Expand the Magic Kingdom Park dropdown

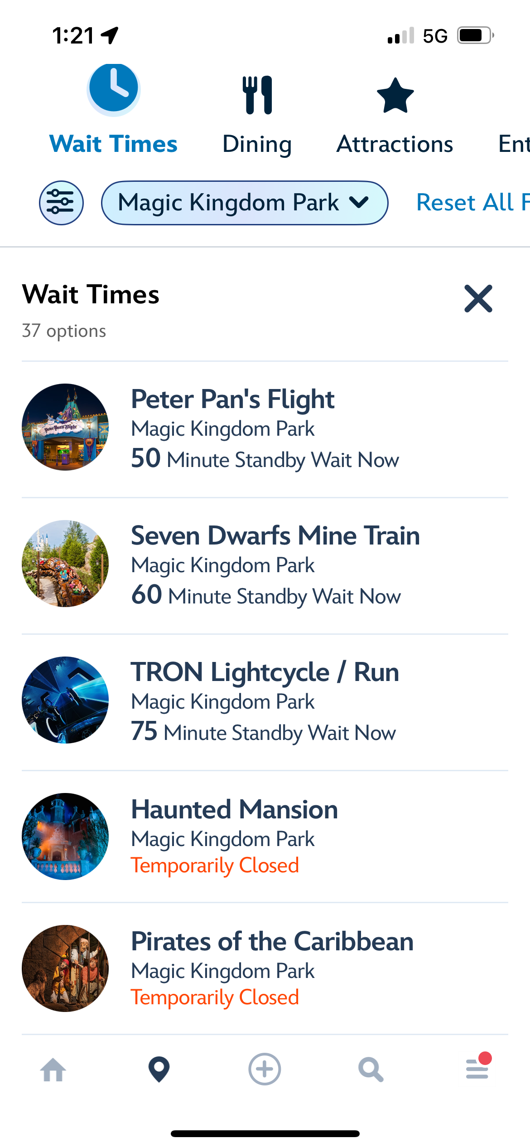pos(245,203)
